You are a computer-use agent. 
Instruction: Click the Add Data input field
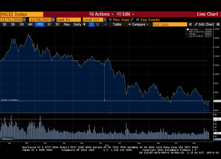(170, 24)
